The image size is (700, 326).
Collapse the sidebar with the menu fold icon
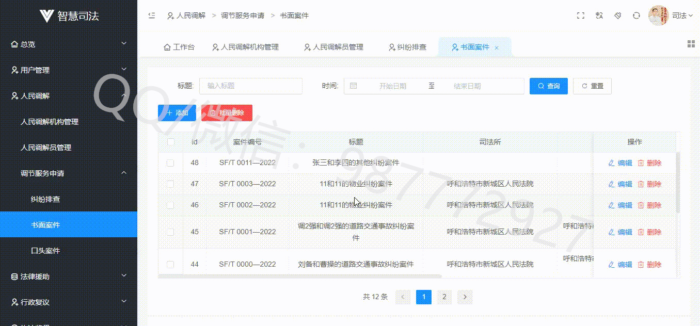(x=152, y=15)
